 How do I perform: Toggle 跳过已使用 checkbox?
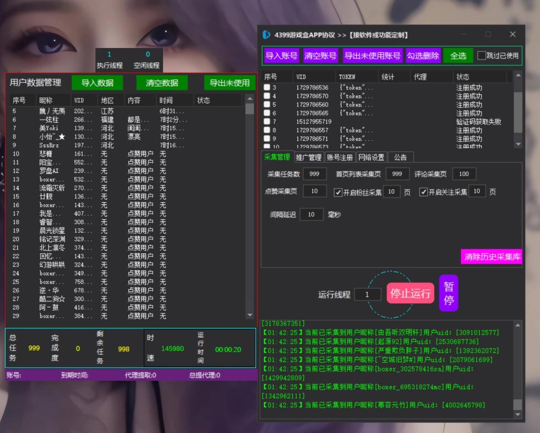coord(481,55)
